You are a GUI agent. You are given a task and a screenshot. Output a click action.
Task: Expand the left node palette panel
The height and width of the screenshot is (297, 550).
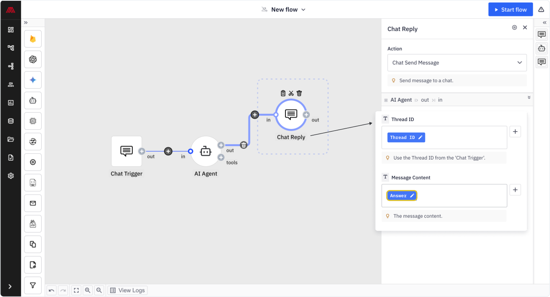pyautogui.click(x=26, y=22)
